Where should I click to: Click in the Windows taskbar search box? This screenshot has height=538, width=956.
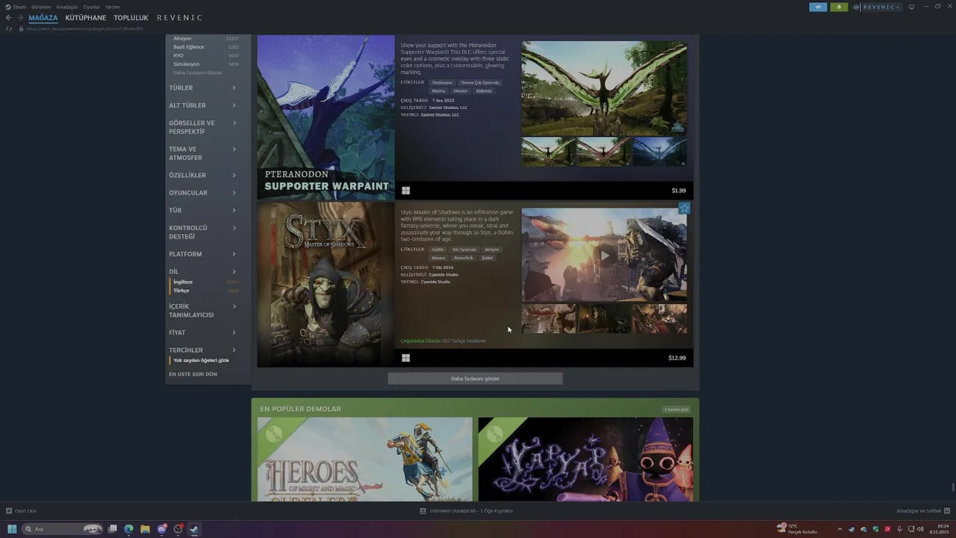coord(63,529)
